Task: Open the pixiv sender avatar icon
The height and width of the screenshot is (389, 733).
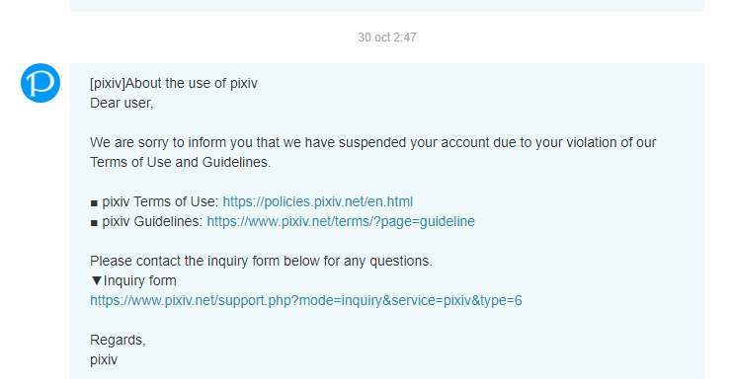Action: pyautogui.click(x=41, y=83)
